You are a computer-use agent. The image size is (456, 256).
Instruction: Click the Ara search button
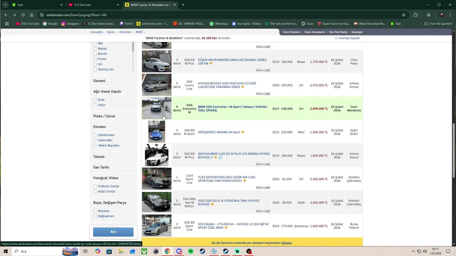pyautogui.click(x=113, y=232)
